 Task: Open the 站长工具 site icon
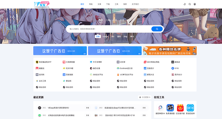37,81
